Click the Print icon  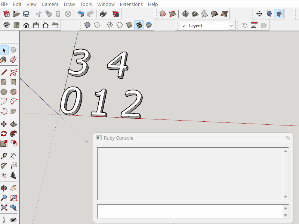click(x=103, y=14)
